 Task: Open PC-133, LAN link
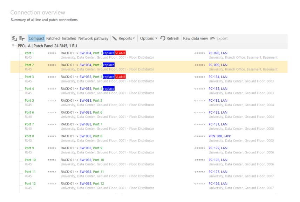[218, 112]
